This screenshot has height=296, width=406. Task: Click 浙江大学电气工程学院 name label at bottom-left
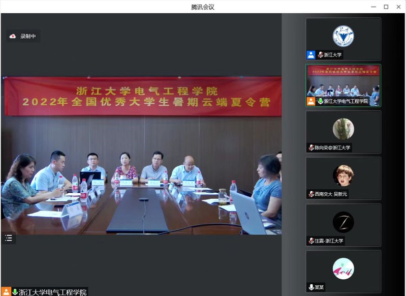(52, 292)
